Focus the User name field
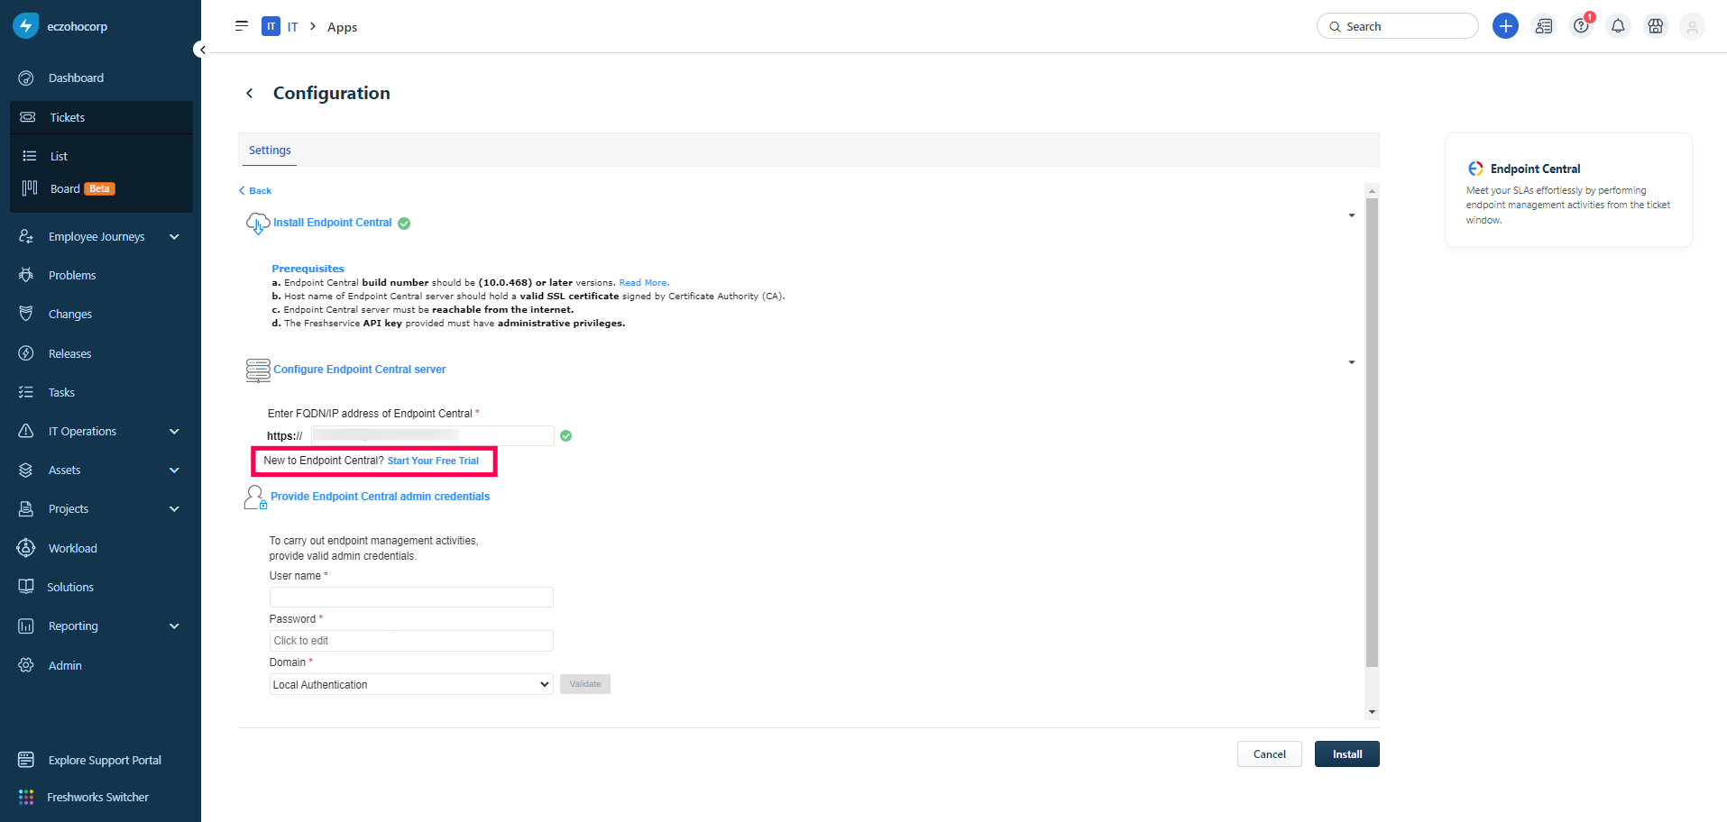Screen dimensions: 1727x822 coord(411,597)
